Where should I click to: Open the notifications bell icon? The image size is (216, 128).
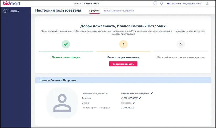(161, 3)
